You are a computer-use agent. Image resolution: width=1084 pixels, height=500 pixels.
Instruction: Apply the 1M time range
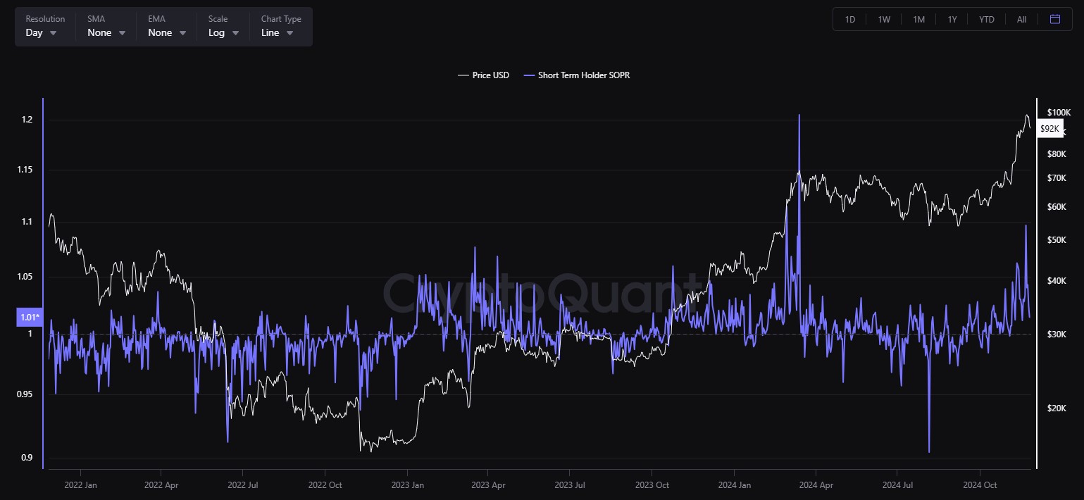[918, 19]
